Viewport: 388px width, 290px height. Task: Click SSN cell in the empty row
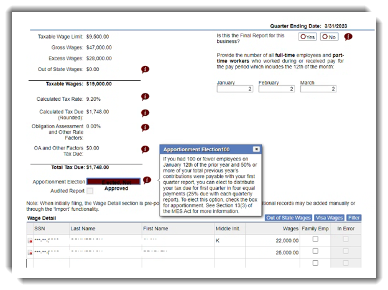tap(51, 263)
